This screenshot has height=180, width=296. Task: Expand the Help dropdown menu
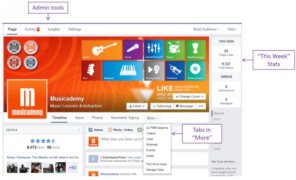(x=232, y=29)
